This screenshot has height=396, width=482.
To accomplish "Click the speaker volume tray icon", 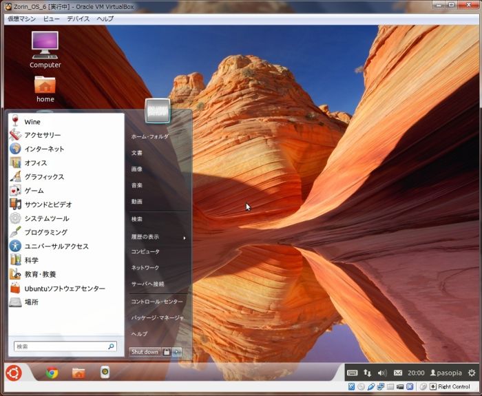I will coord(382,373).
